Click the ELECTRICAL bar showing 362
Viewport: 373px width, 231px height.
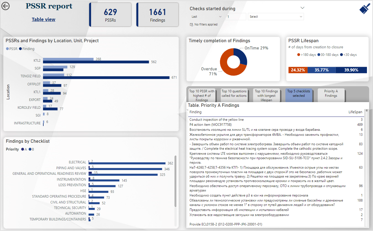(127, 163)
